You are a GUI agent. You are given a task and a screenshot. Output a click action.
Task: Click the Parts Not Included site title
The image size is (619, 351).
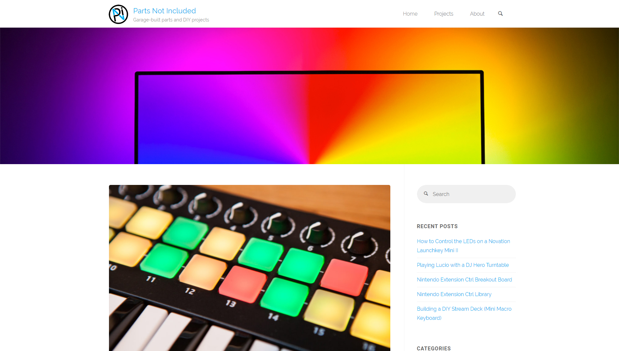[x=165, y=11]
